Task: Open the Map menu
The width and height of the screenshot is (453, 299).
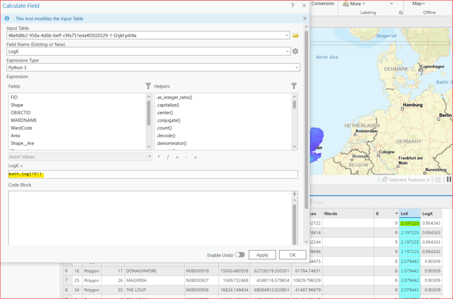Action: point(418,3)
